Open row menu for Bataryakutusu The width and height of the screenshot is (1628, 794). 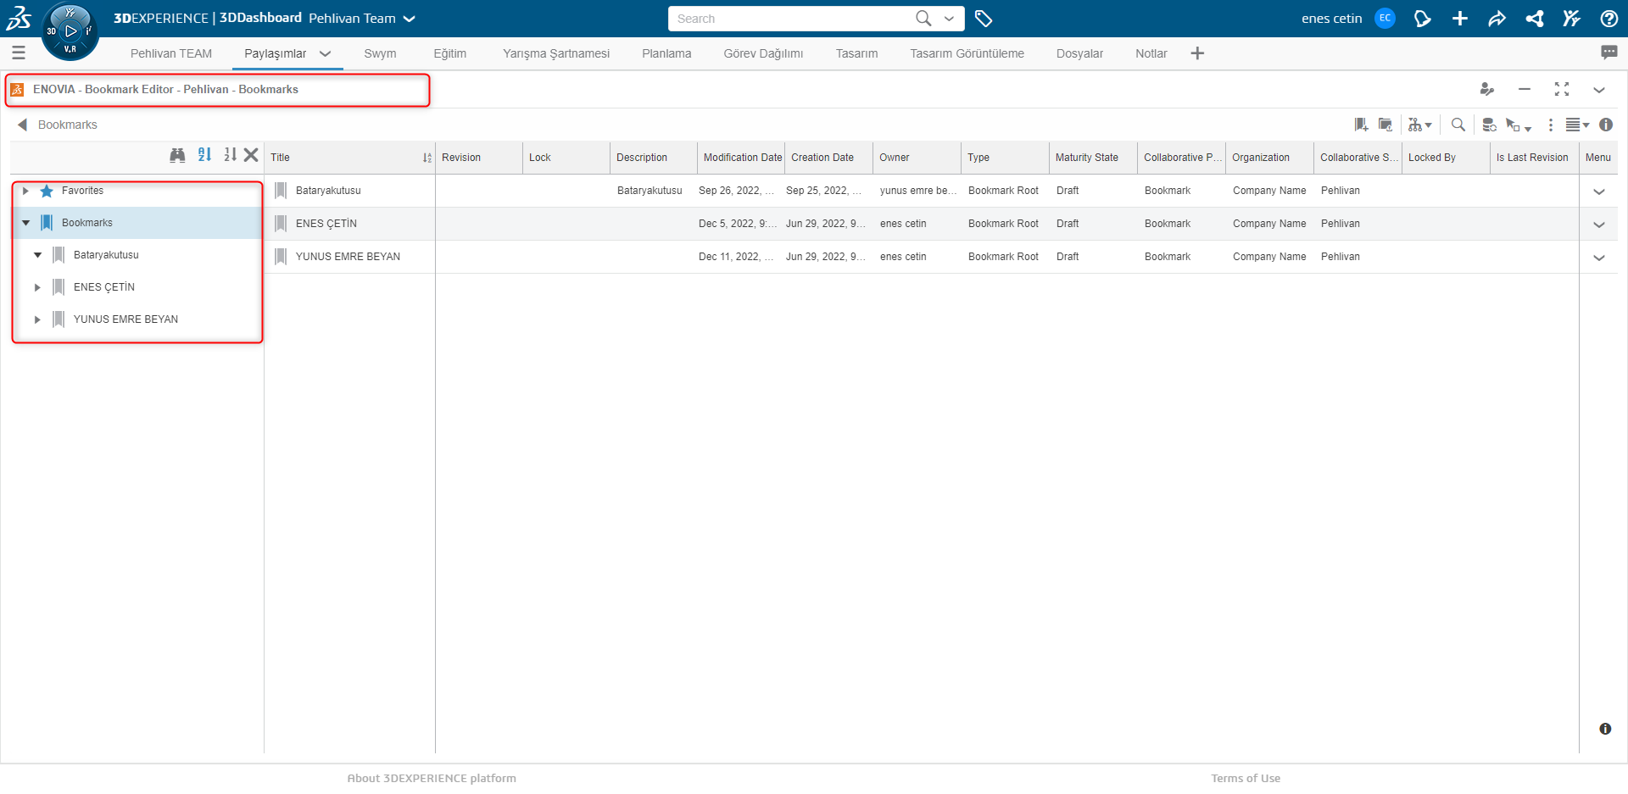1599,192
